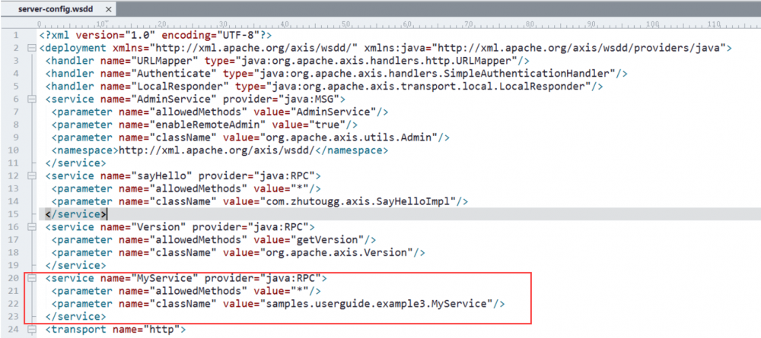761x338 pixels.
Task: Click the "MyService" service name on line 20
Action: tap(164, 279)
